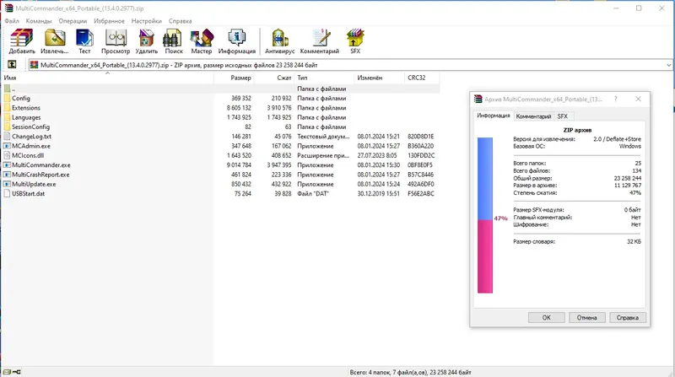Sort by the Имя column header
This screenshot has height=377, width=675.
click(108, 78)
